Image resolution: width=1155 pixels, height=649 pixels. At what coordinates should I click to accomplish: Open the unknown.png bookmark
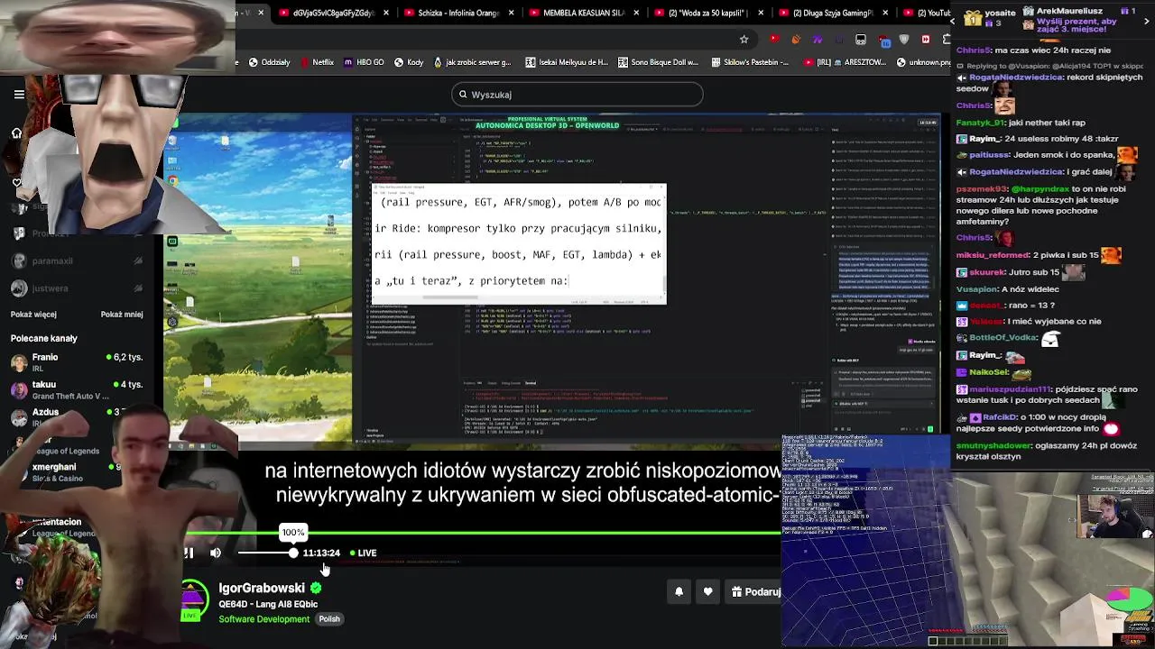point(923,62)
